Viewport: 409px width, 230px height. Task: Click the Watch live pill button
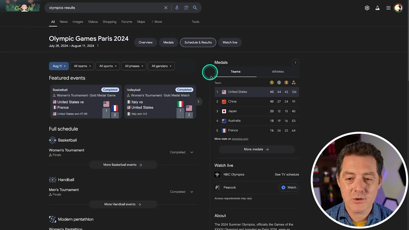pyautogui.click(x=230, y=42)
